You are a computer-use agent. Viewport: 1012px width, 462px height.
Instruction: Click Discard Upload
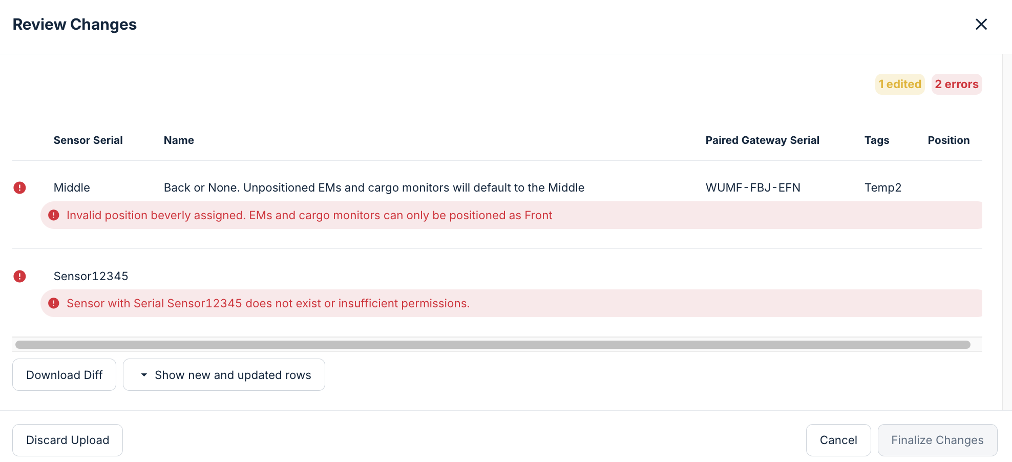coord(67,440)
